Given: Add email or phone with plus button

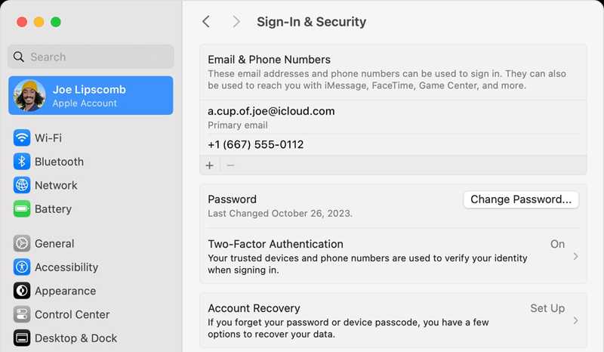Looking at the screenshot, I should tap(210, 165).
